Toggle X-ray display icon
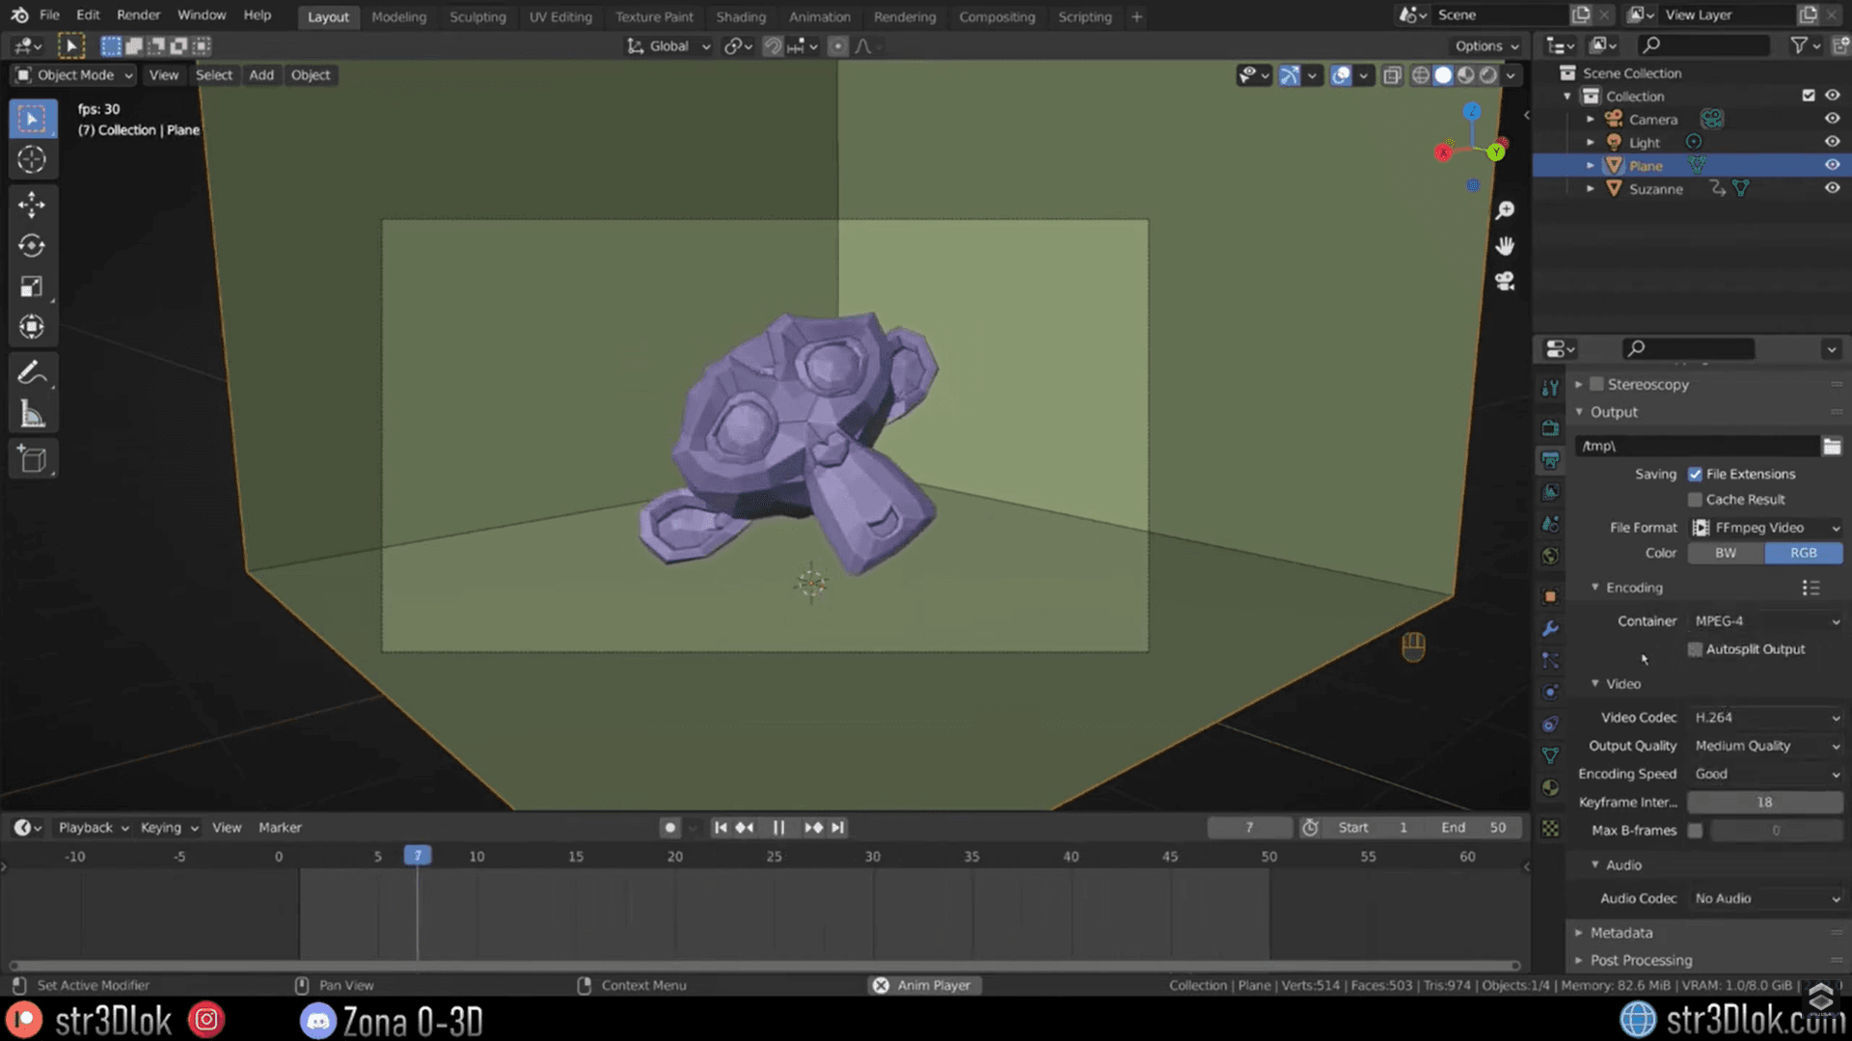The width and height of the screenshot is (1852, 1041). [1392, 75]
